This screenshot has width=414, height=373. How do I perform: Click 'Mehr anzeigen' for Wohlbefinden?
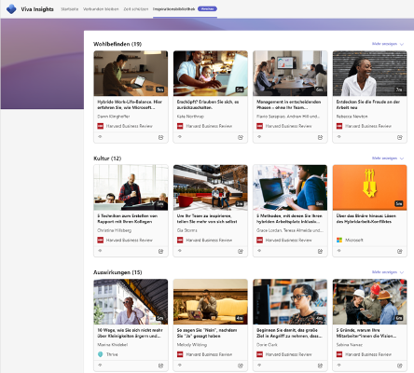click(384, 44)
